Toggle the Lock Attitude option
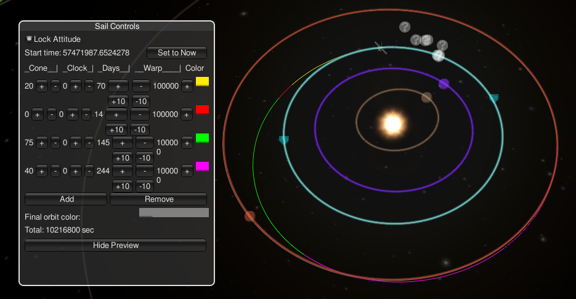576x299 pixels. pos(29,39)
